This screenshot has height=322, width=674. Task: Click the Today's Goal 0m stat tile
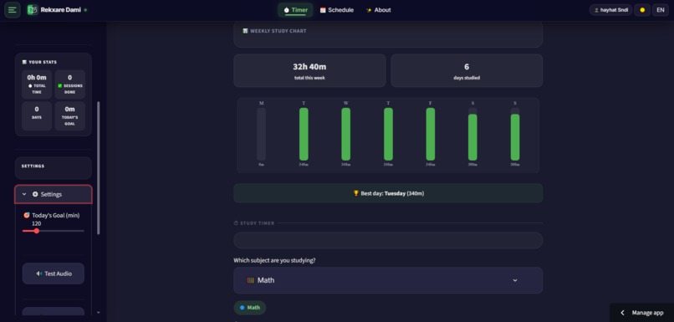[69, 116]
